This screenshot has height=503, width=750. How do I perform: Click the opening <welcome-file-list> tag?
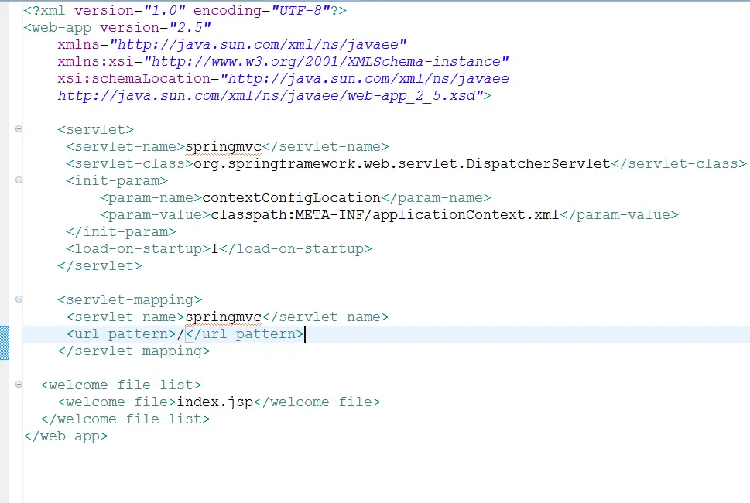point(122,385)
